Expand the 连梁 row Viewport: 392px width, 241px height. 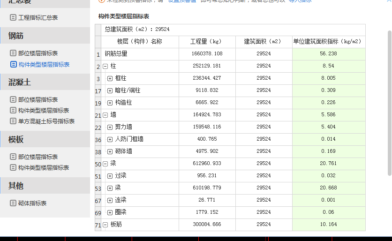pyautogui.click(x=110, y=201)
